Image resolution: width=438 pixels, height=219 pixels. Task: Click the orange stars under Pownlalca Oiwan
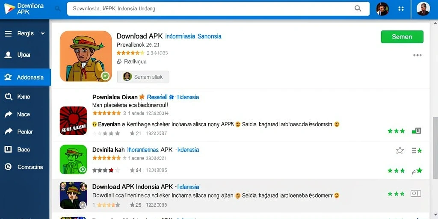pyautogui.click(x=107, y=113)
